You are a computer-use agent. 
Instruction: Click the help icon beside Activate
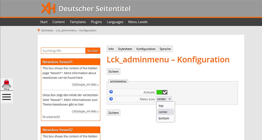coord(111,92)
